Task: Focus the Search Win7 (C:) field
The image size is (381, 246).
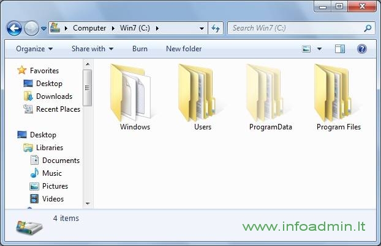Action: (x=301, y=28)
